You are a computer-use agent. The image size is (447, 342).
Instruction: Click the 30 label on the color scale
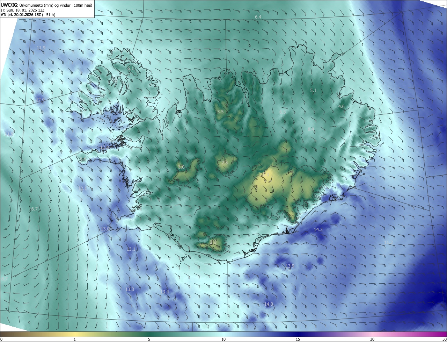pyautogui.click(x=372, y=340)
